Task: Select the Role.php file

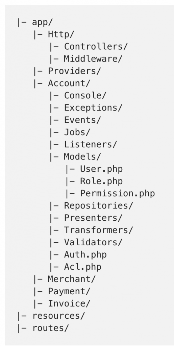Action: click(x=101, y=181)
